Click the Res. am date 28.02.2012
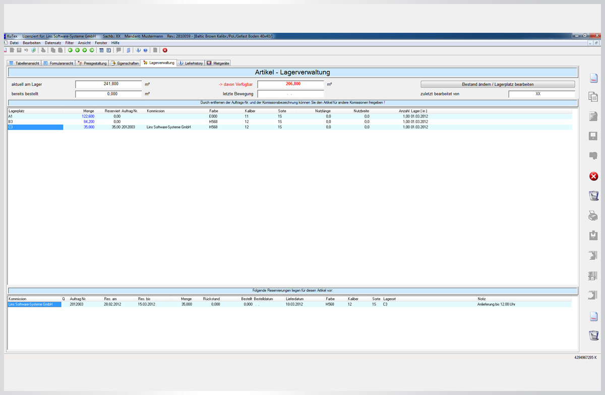 [x=112, y=304]
